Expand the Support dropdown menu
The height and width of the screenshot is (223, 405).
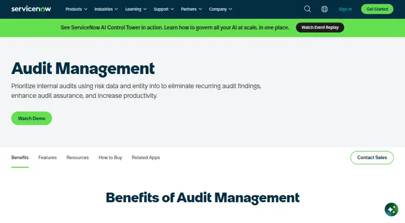click(x=164, y=9)
